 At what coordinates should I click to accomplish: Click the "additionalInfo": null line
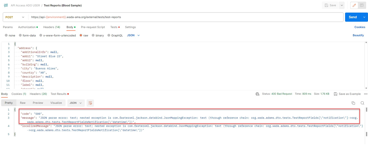click(x=40, y=52)
